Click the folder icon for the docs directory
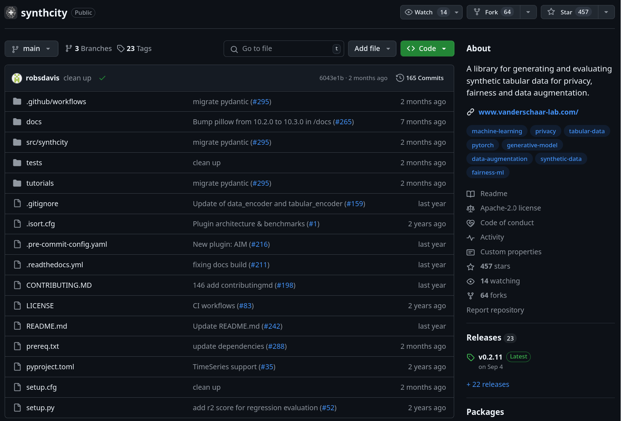621x421 pixels. point(17,122)
